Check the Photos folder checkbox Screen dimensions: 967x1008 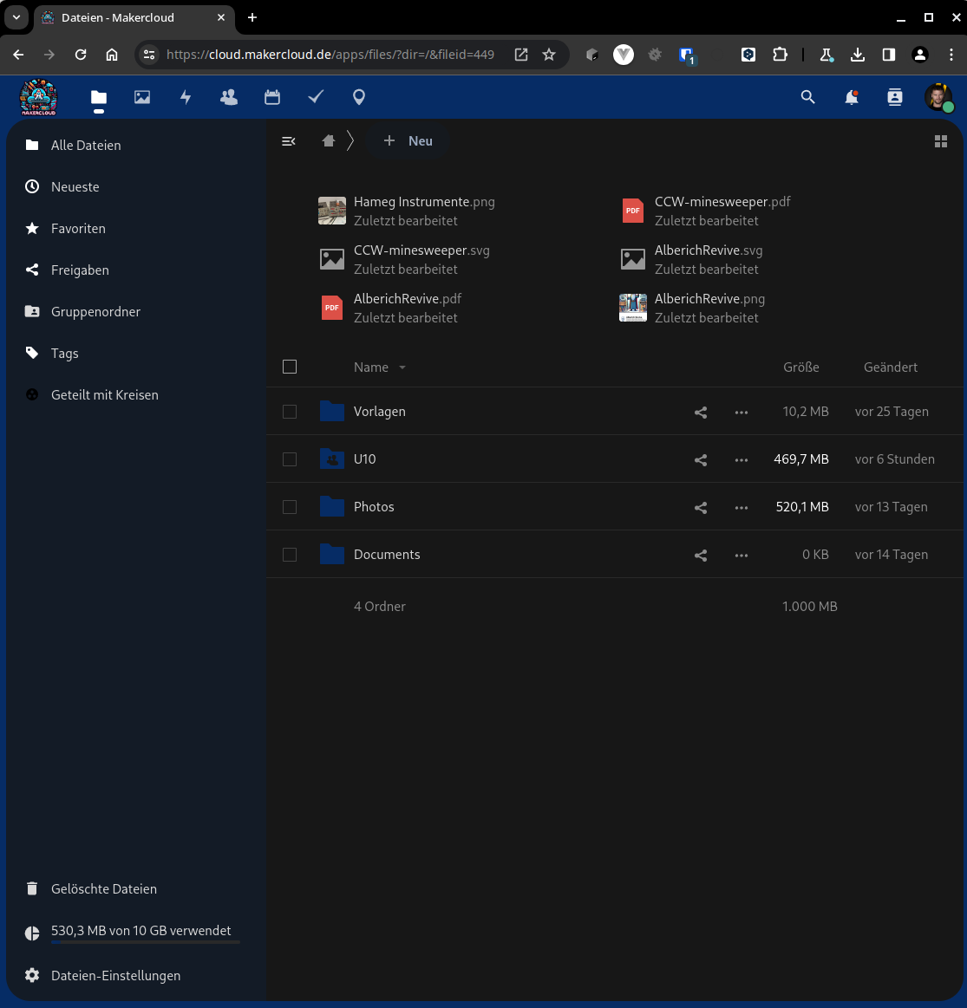[x=290, y=507]
